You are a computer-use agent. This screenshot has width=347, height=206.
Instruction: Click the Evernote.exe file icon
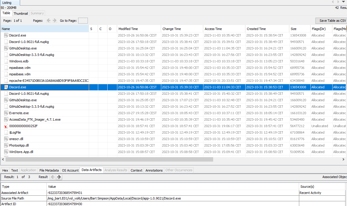click(6, 113)
